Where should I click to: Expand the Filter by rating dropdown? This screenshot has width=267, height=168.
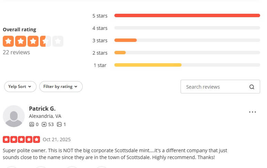61,87
